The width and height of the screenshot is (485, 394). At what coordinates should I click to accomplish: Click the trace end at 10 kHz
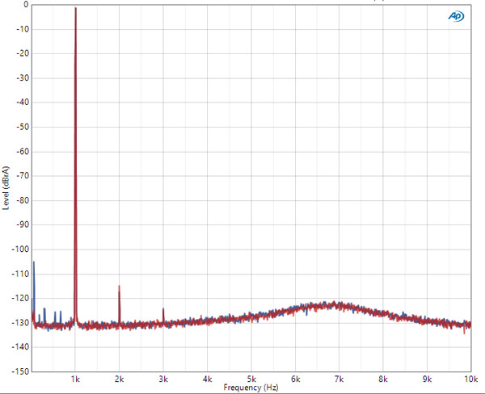pos(470,325)
